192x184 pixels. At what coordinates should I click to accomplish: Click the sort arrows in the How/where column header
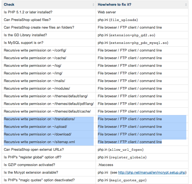186,5
